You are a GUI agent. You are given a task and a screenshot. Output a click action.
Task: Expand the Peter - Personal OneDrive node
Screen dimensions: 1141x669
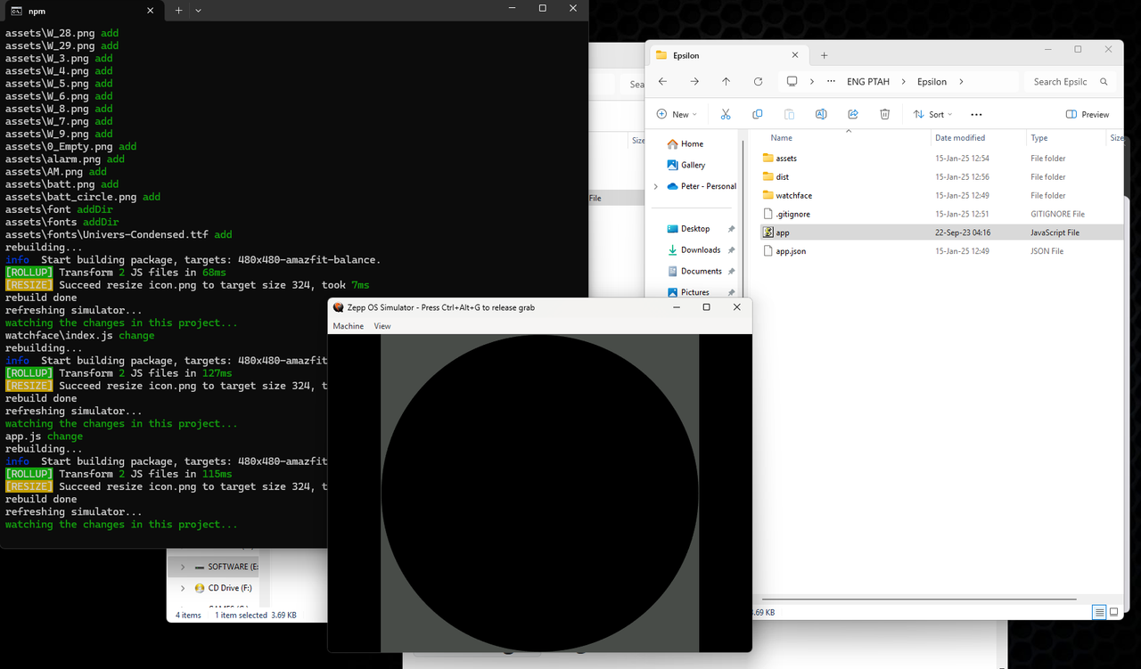point(656,186)
